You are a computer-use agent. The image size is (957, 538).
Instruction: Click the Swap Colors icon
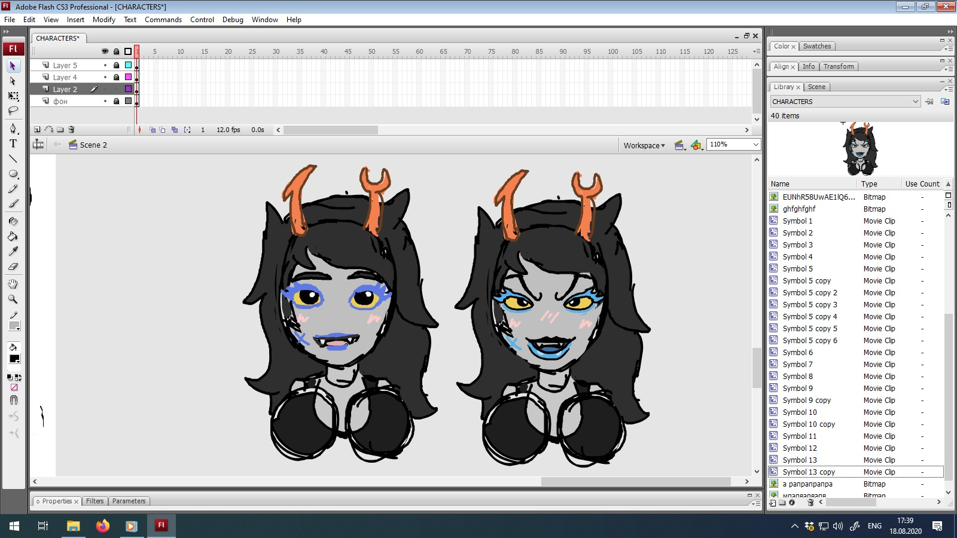coord(19,377)
